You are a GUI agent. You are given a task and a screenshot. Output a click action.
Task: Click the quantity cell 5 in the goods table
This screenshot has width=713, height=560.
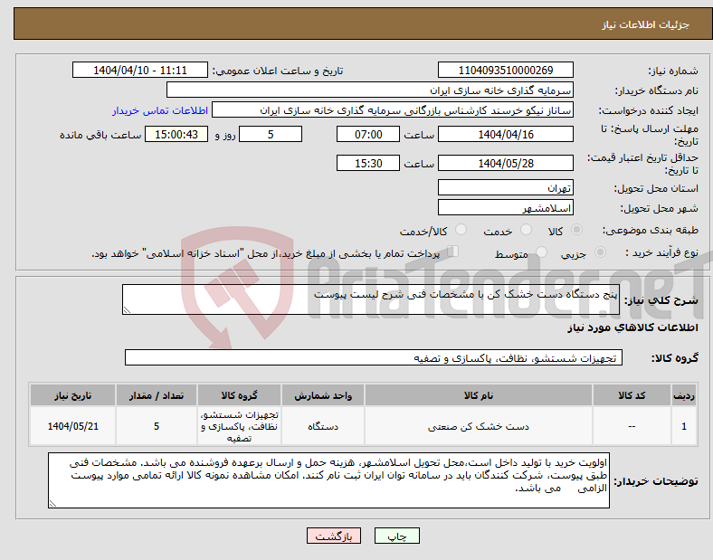pos(157,426)
